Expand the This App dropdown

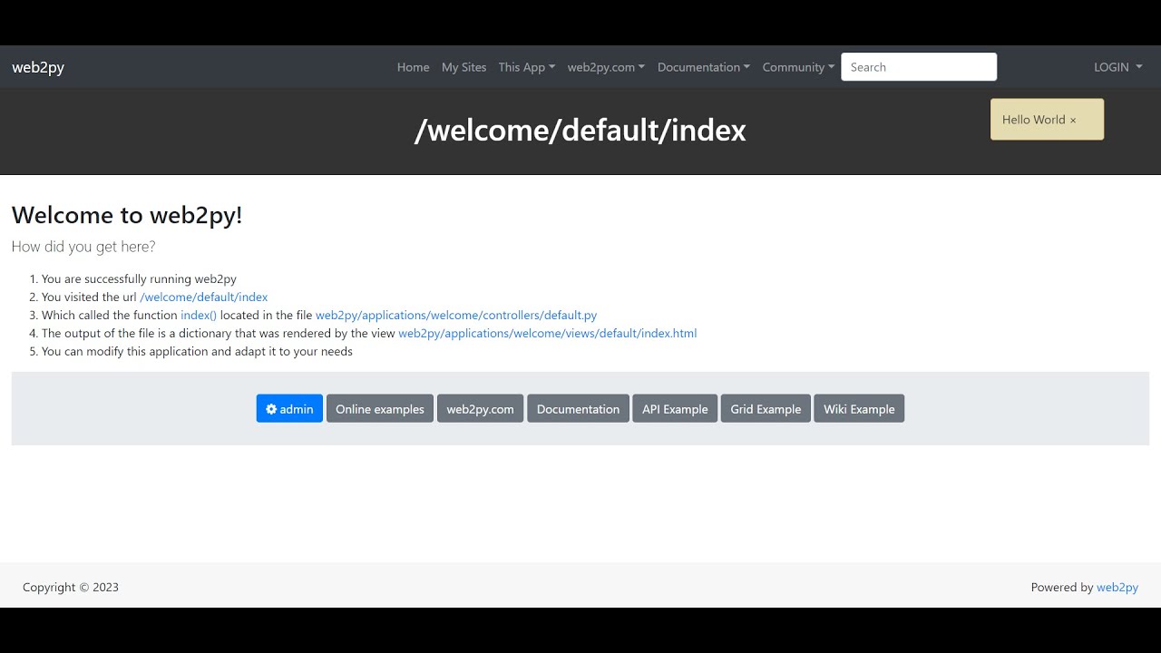[x=526, y=67]
